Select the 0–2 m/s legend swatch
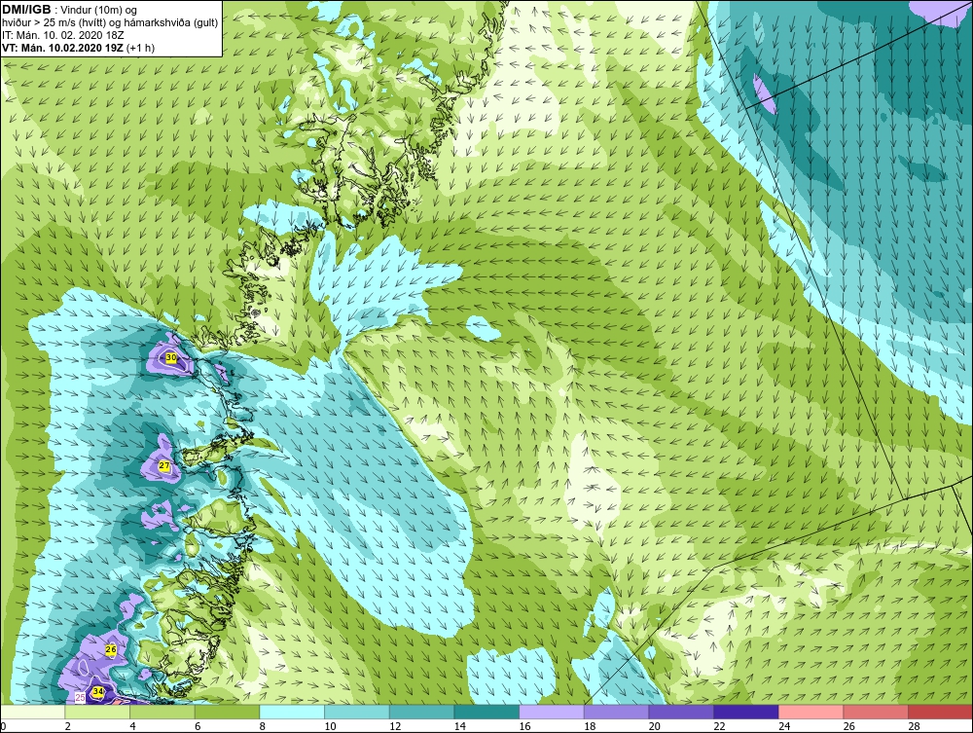 (x=32, y=712)
